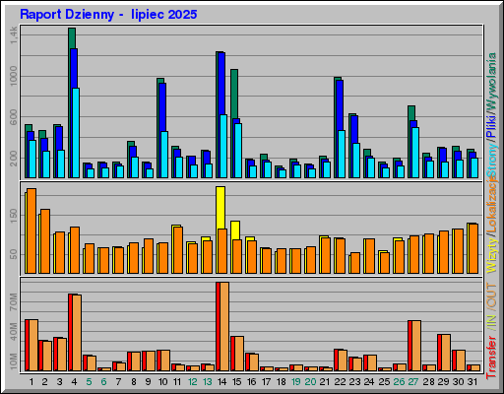Click the 10M y-axis label

[14, 361]
